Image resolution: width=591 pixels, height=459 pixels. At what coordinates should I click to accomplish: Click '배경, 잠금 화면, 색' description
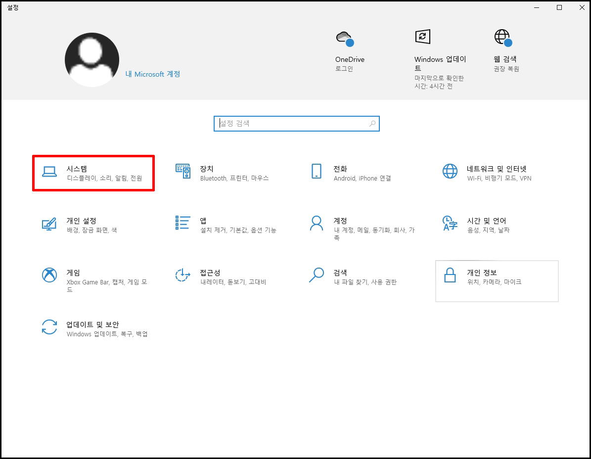tap(92, 230)
